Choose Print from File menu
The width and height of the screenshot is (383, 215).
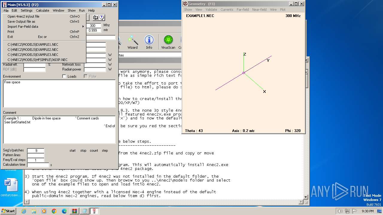pyautogui.click(x=44, y=32)
